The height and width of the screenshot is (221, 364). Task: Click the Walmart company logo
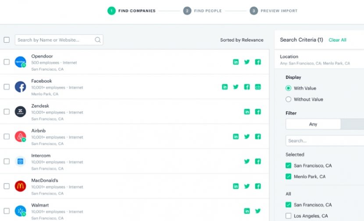[x=21, y=211]
